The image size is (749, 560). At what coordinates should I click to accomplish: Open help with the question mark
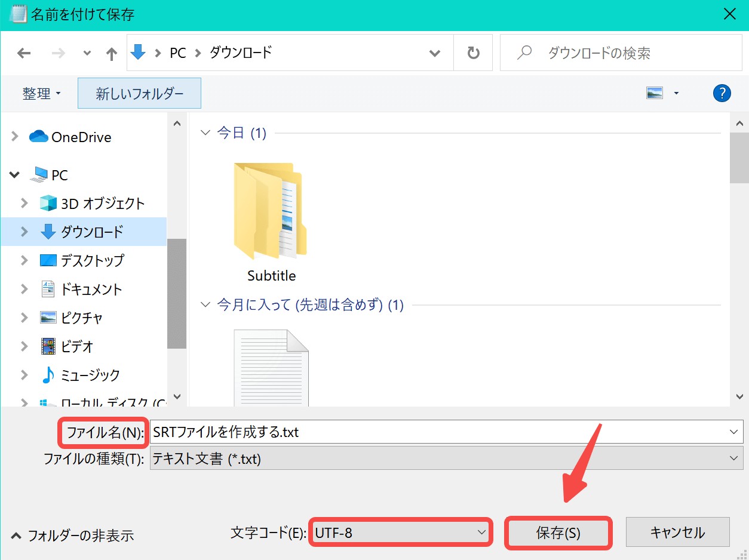click(722, 93)
